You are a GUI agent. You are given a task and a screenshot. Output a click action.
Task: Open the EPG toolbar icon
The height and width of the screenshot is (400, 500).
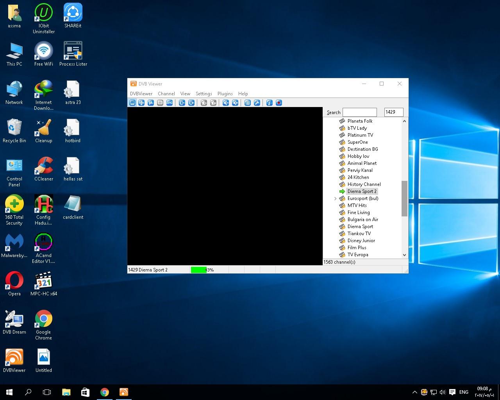pos(170,103)
